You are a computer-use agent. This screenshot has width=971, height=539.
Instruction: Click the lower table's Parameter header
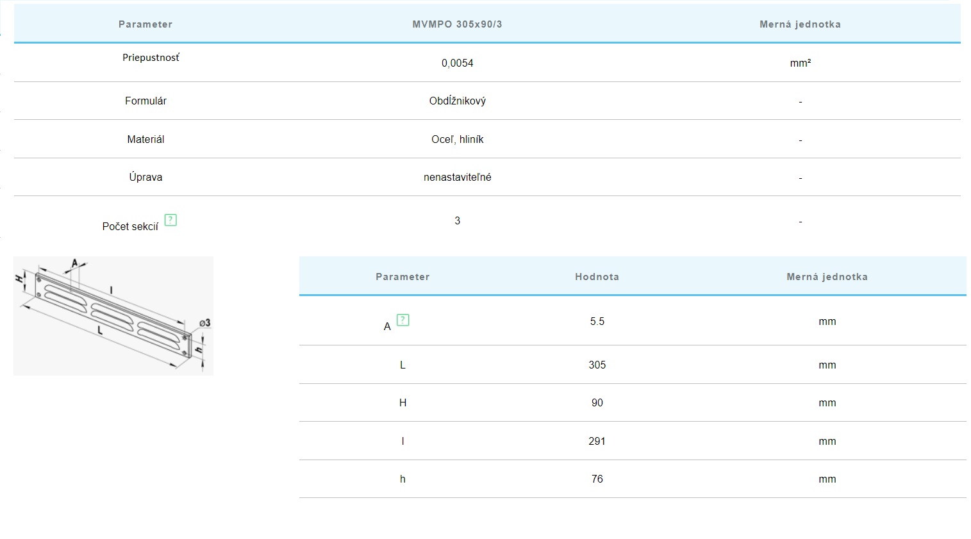click(x=403, y=277)
